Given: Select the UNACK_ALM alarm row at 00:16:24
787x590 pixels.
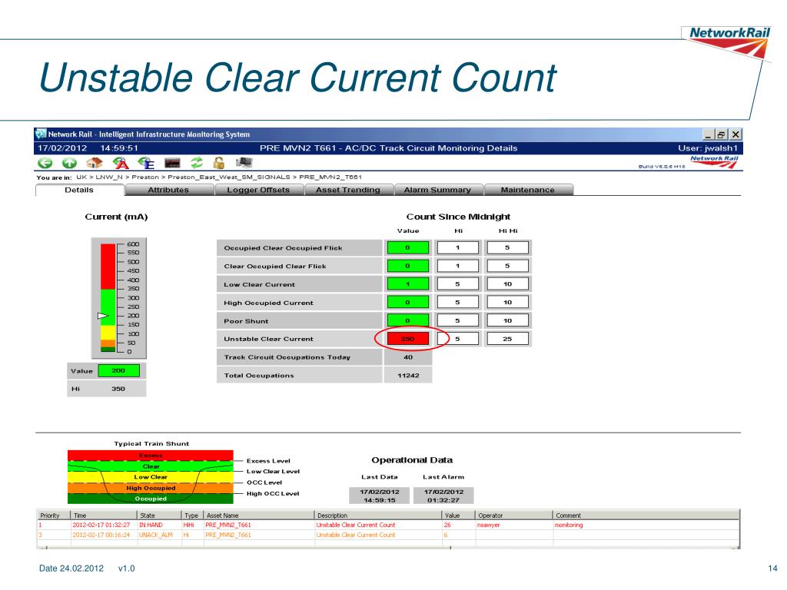Looking at the screenshot, I should pyautogui.click(x=388, y=535).
